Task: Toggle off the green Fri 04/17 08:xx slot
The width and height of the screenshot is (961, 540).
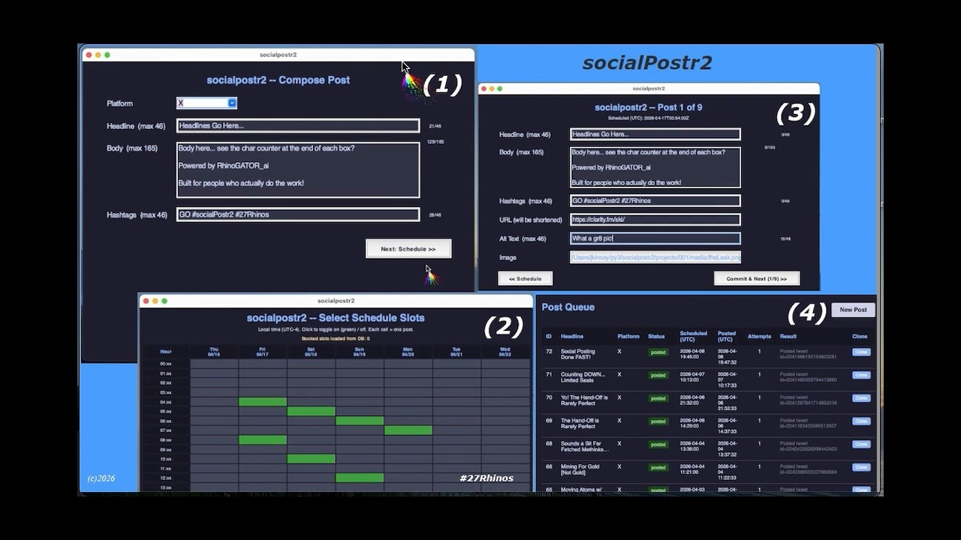Action: coord(263,440)
